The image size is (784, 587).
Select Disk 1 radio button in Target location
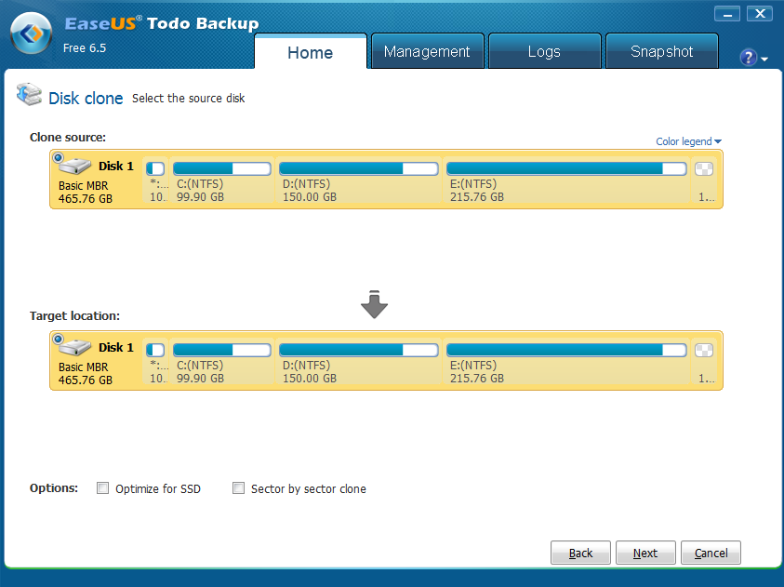pos(58,340)
